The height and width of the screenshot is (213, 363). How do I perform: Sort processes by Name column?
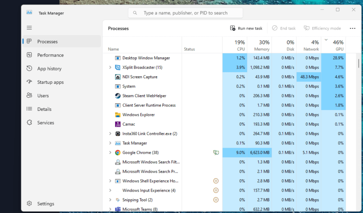142,45
